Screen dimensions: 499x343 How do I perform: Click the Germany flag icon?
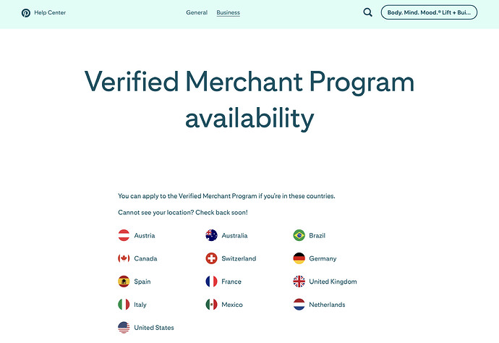[299, 258]
